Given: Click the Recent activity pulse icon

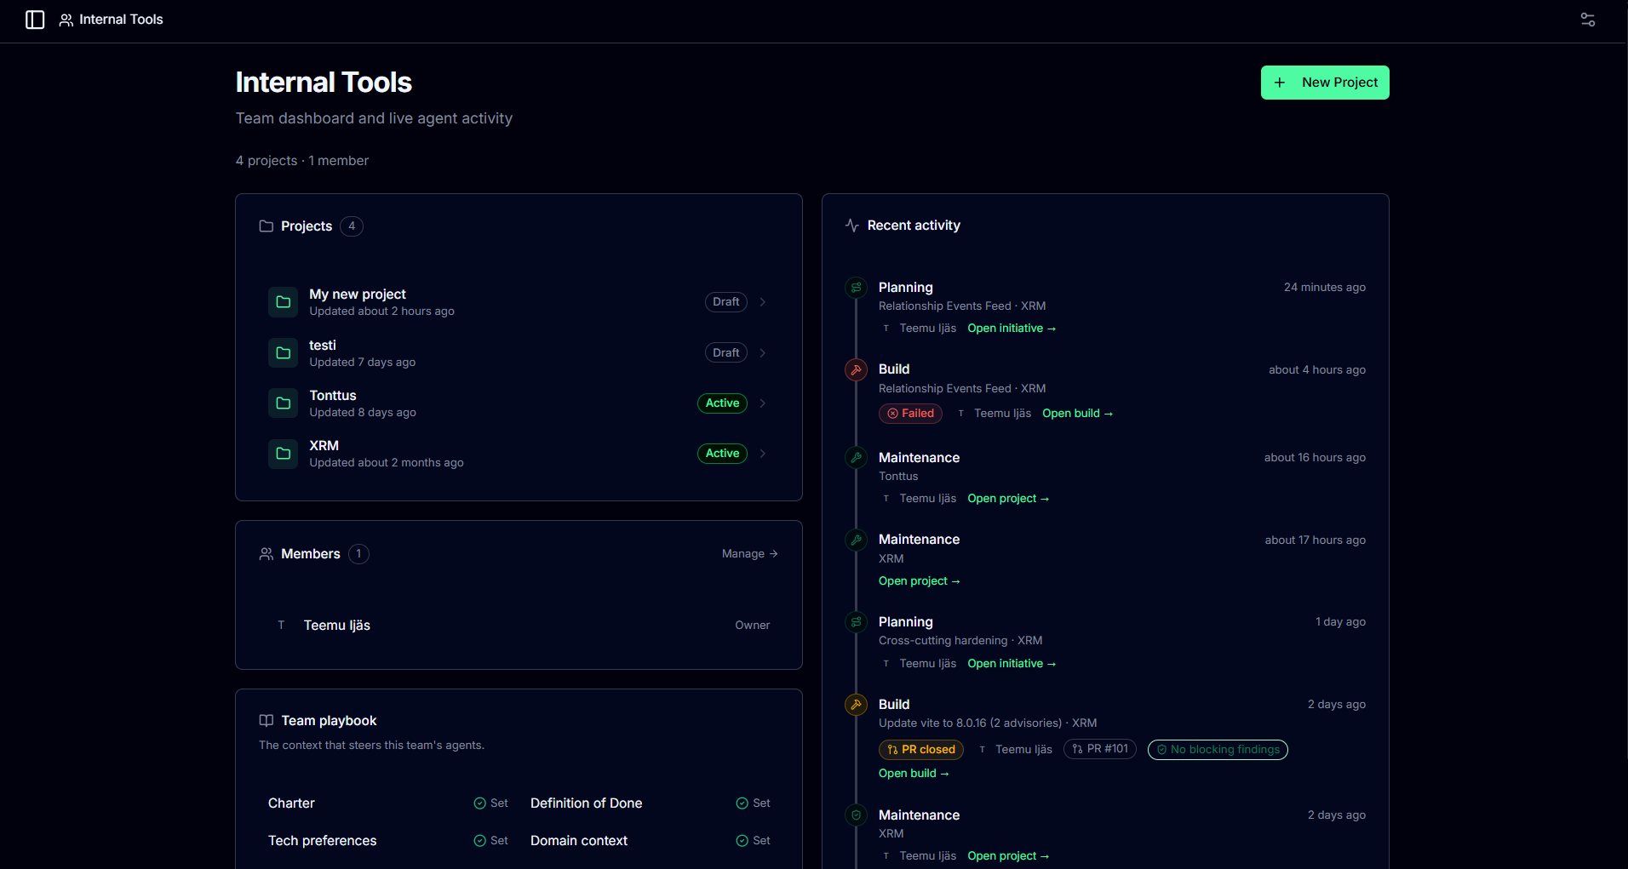Looking at the screenshot, I should point(852,226).
